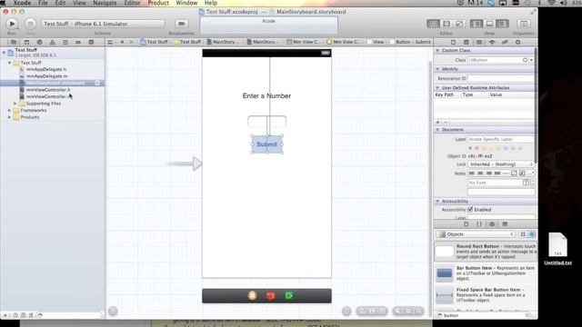Image resolution: width=582 pixels, height=327 pixels.
Task: Uncheck Accessibility Enabled checkbox
Action: [x=470, y=210]
